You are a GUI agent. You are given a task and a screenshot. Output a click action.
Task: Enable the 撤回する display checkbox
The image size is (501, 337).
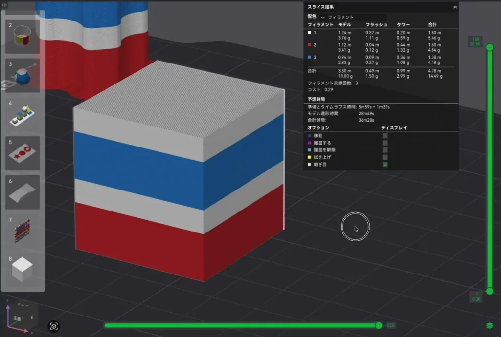pos(385,143)
